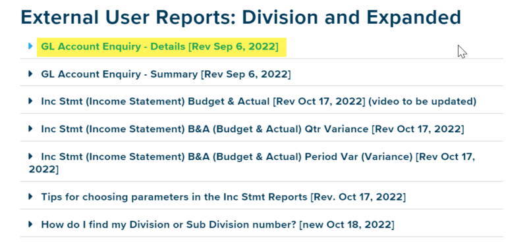Open Inc Stmt B&A Period Var (Variance) link

(x=252, y=163)
